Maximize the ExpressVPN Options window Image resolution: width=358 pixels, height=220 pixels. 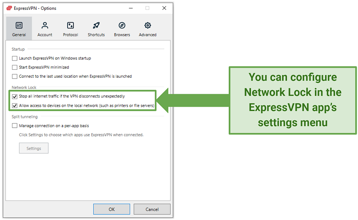[x=147, y=8]
